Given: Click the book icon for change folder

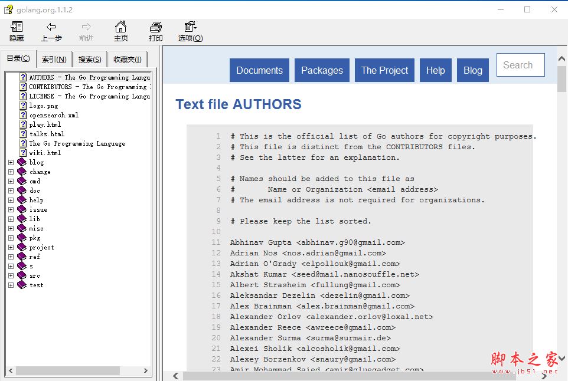Looking at the screenshot, I should pos(22,172).
